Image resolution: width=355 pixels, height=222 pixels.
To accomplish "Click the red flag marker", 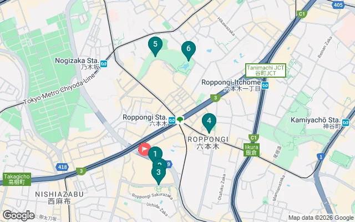I will (144, 149).
